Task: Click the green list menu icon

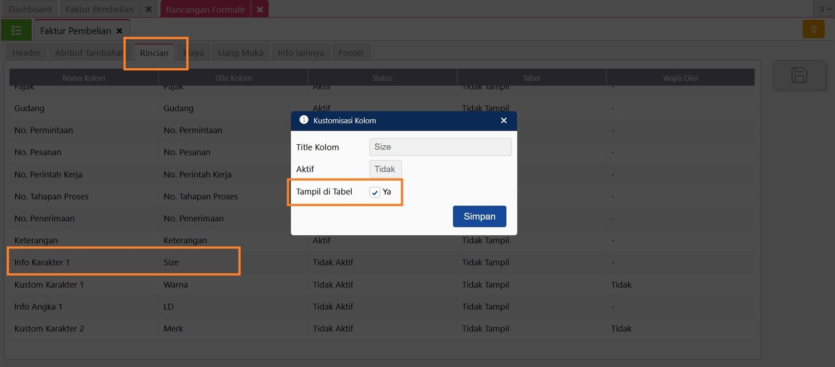Action: click(x=16, y=30)
